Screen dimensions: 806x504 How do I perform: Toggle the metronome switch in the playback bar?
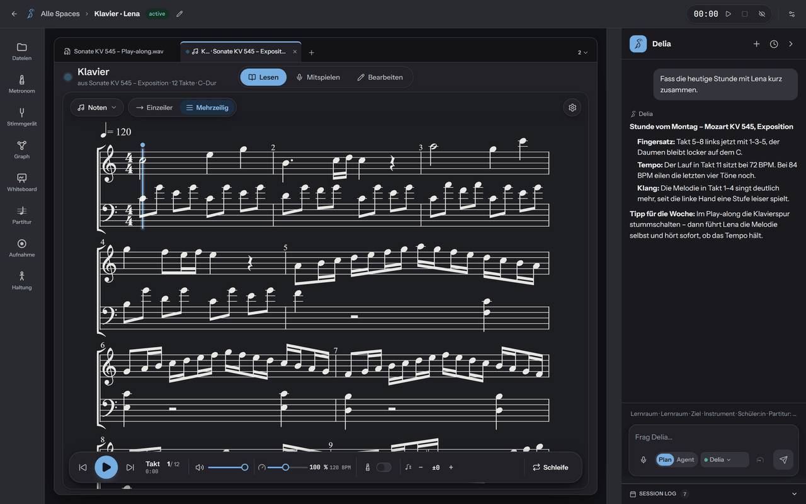coord(383,467)
